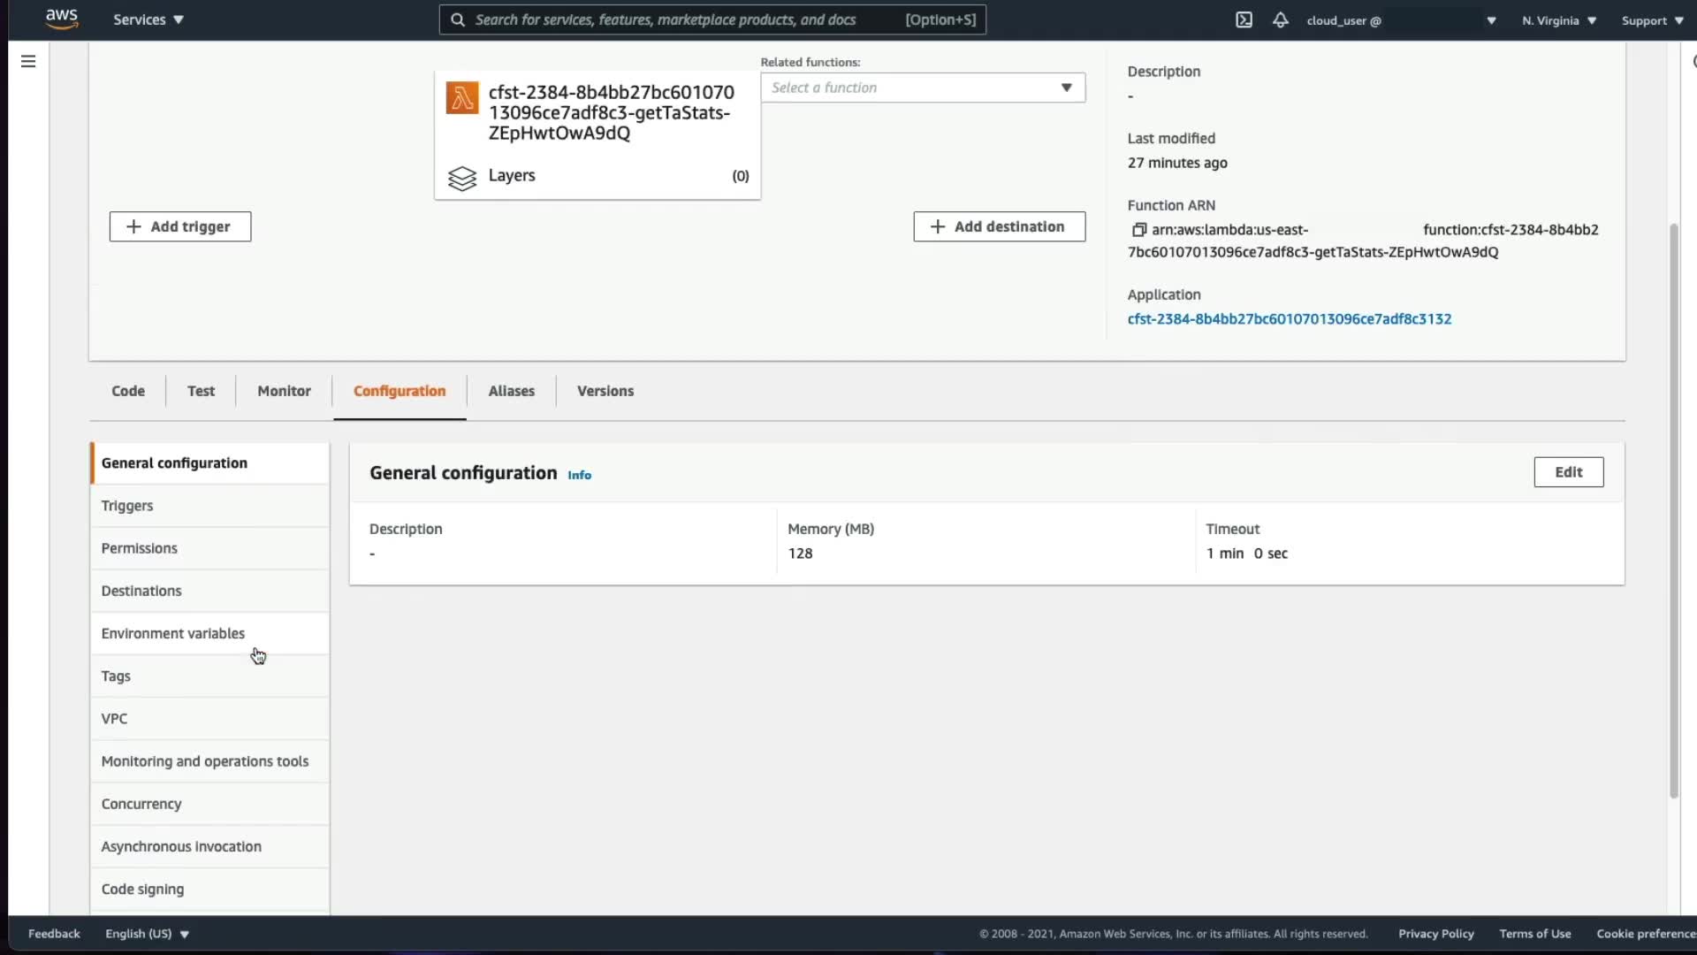
Task: Click the AWS logo home icon
Action: pyautogui.click(x=62, y=19)
